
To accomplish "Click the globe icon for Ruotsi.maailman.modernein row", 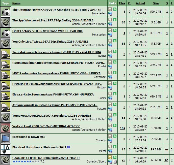I will [x=110, y=67].
